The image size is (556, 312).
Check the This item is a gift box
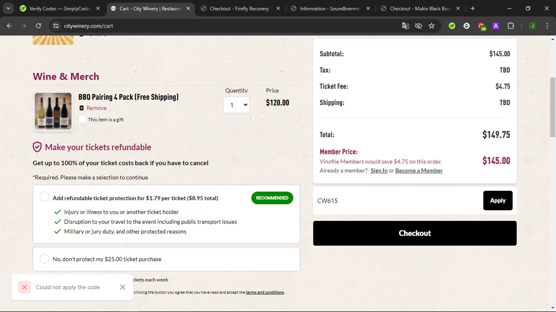pos(82,119)
